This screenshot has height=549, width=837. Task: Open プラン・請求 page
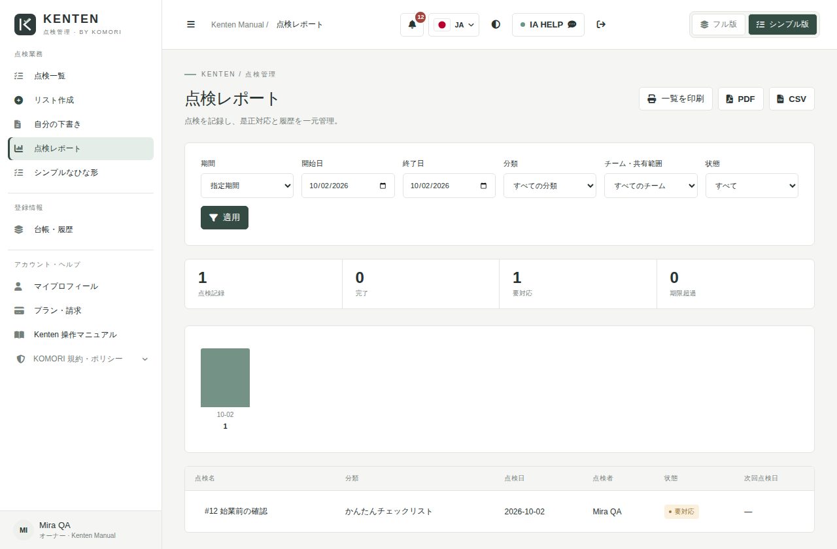[81, 310]
